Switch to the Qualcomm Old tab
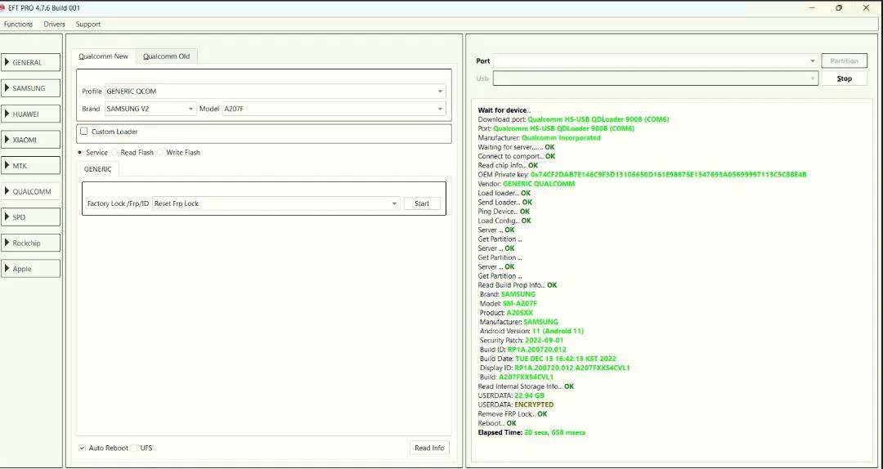This screenshot has width=883, height=469. (166, 56)
